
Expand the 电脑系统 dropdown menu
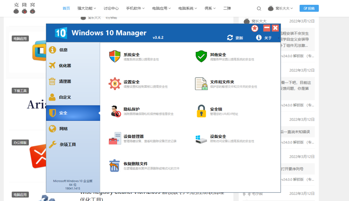pos(187,8)
